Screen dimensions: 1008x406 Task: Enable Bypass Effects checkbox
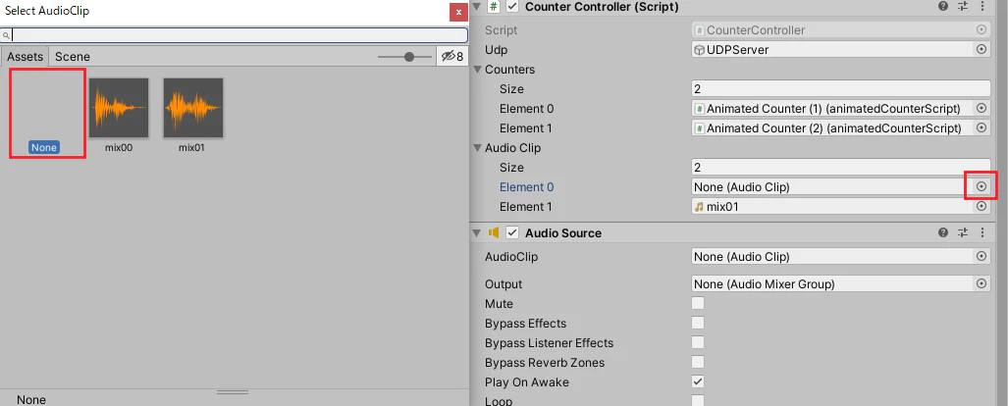[x=698, y=323]
